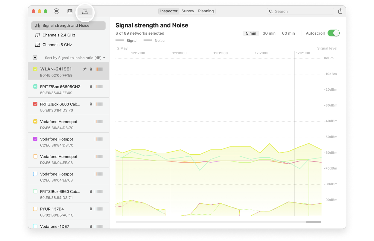Switch to the Inspector tab
This screenshot has height=241, width=374.
coord(169,11)
